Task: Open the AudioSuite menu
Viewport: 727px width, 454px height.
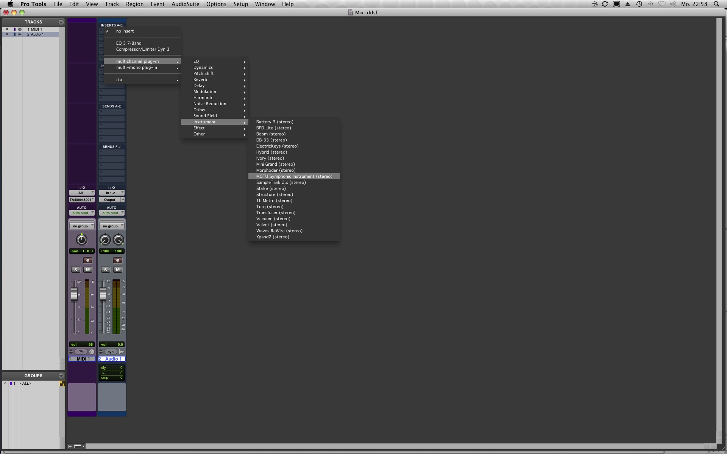Action: (x=185, y=4)
